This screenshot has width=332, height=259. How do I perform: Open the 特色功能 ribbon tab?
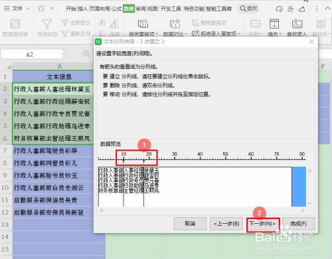(195, 9)
